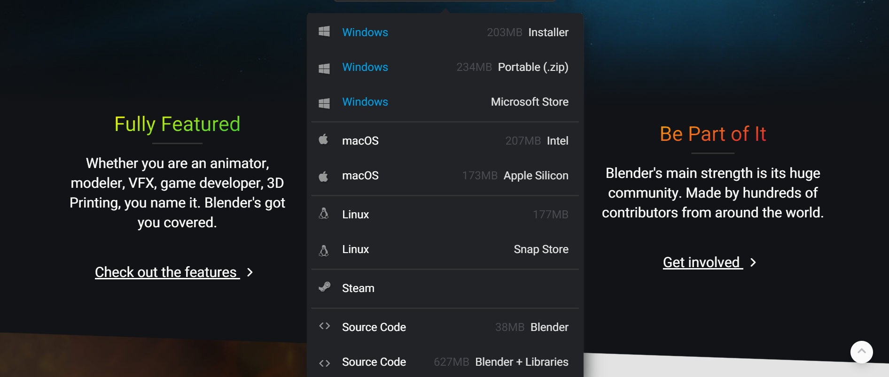The height and width of the screenshot is (377, 889).
Task: Choose the macOS Intel download
Action: click(445, 141)
